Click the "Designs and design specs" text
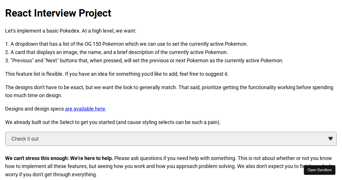The width and height of the screenshot is (342, 180). (x=34, y=109)
